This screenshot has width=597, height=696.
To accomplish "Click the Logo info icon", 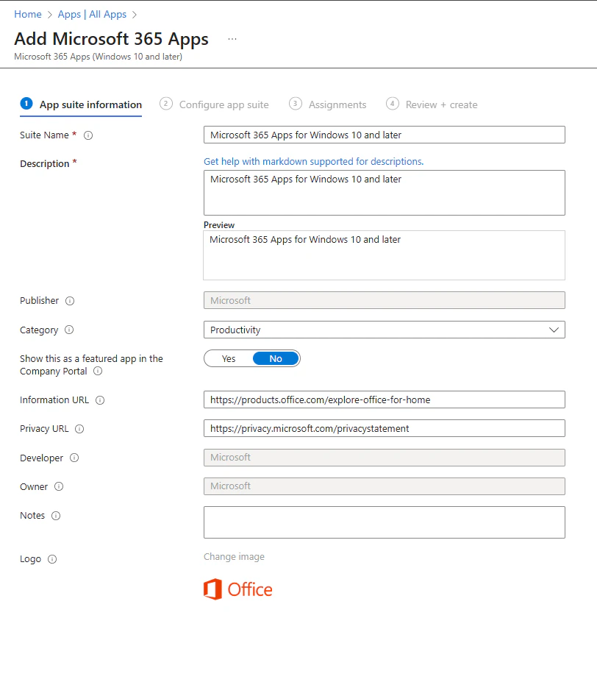I will tap(52, 559).
